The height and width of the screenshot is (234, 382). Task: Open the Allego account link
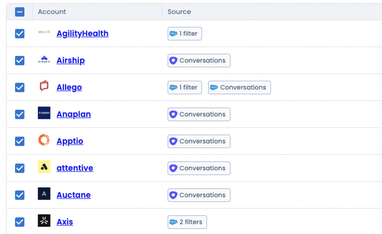point(69,87)
